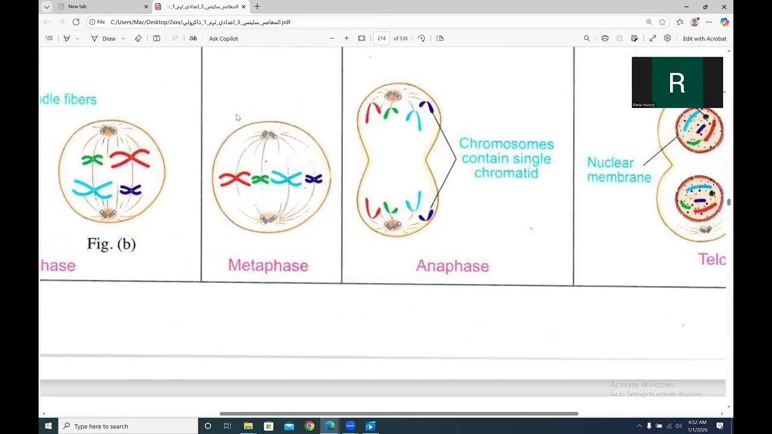Click the horizontal scrollbar right arrow
Image resolution: width=772 pixels, height=434 pixels.
click(722, 414)
